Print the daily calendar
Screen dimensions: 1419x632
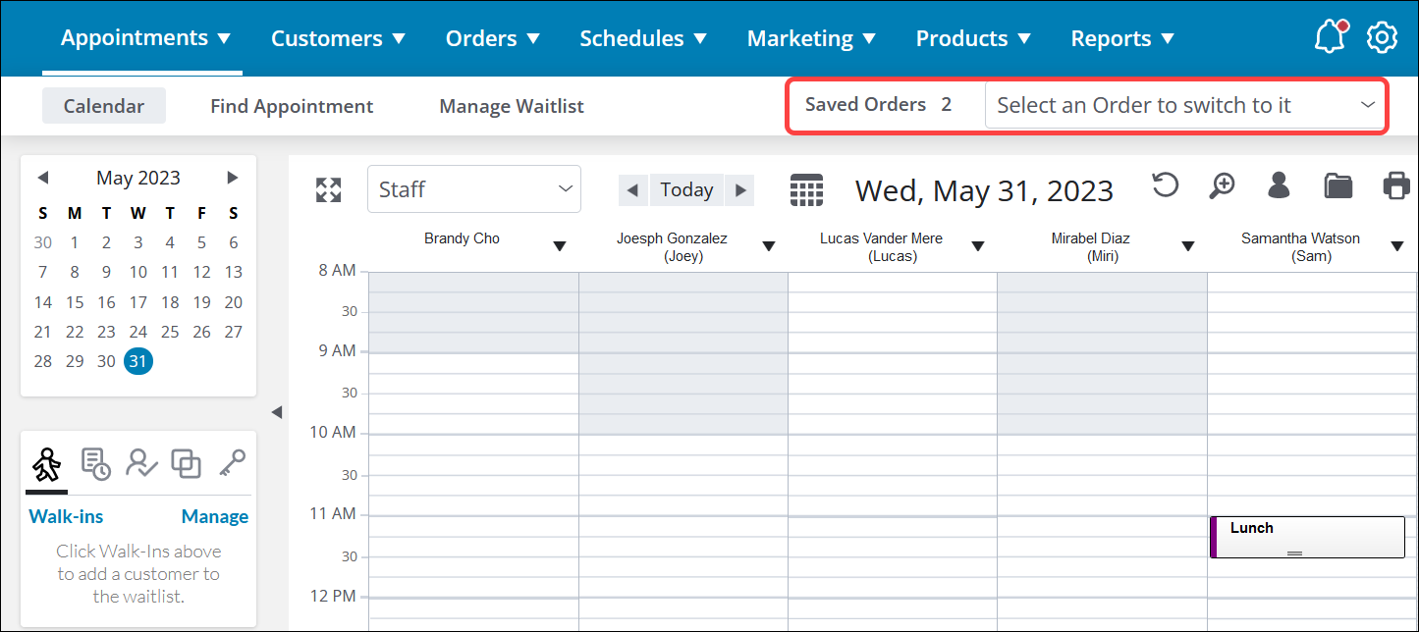point(1395,186)
